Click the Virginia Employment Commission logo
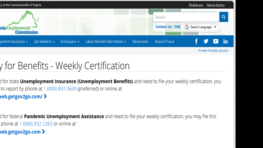Viewport: 263px width, 148px height. [20, 22]
